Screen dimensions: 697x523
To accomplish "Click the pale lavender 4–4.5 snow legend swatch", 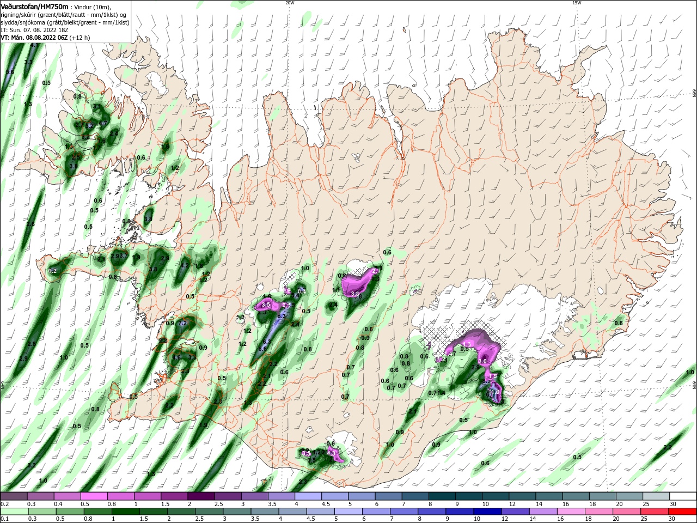I will click(x=308, y=496).
